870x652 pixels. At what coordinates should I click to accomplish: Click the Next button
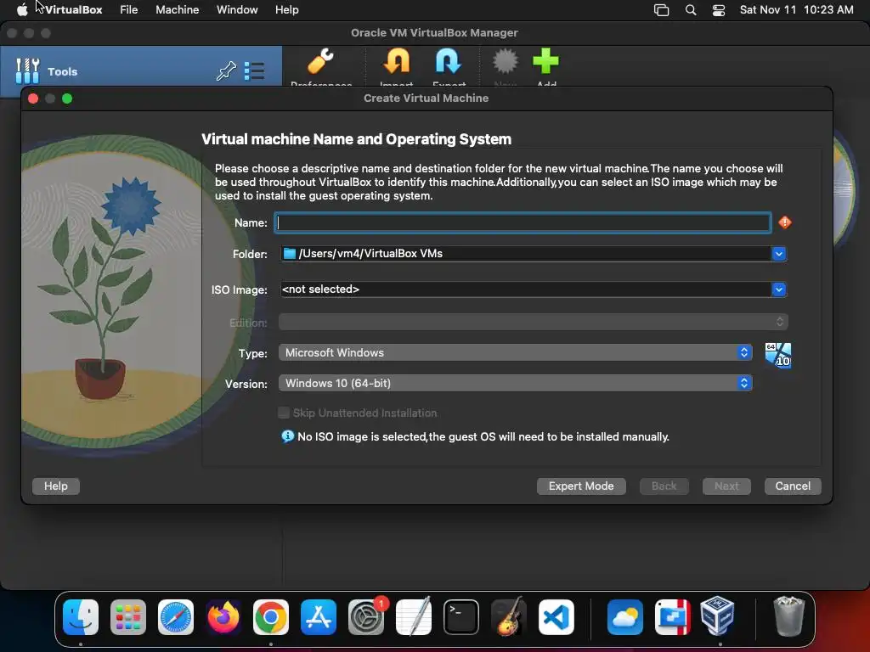click(726, 486)
